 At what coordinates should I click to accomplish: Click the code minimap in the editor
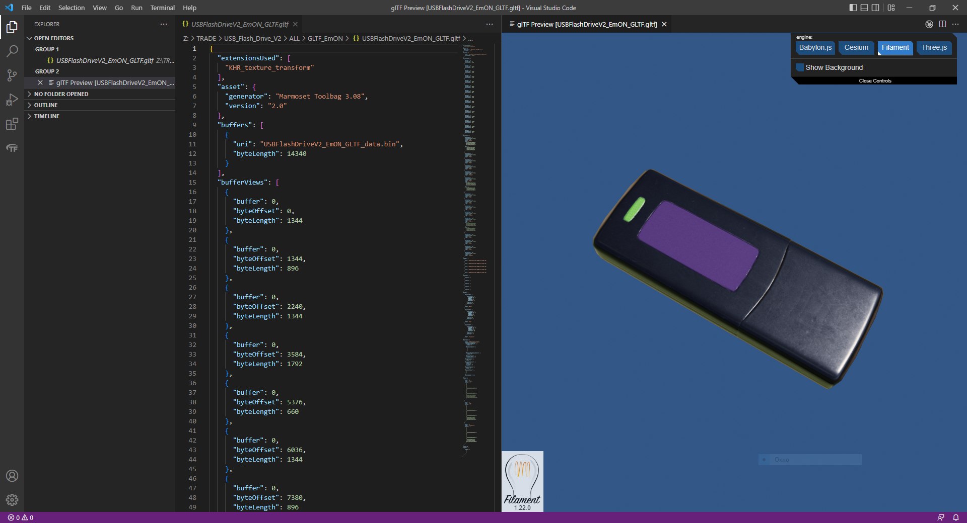coord(475,250)
